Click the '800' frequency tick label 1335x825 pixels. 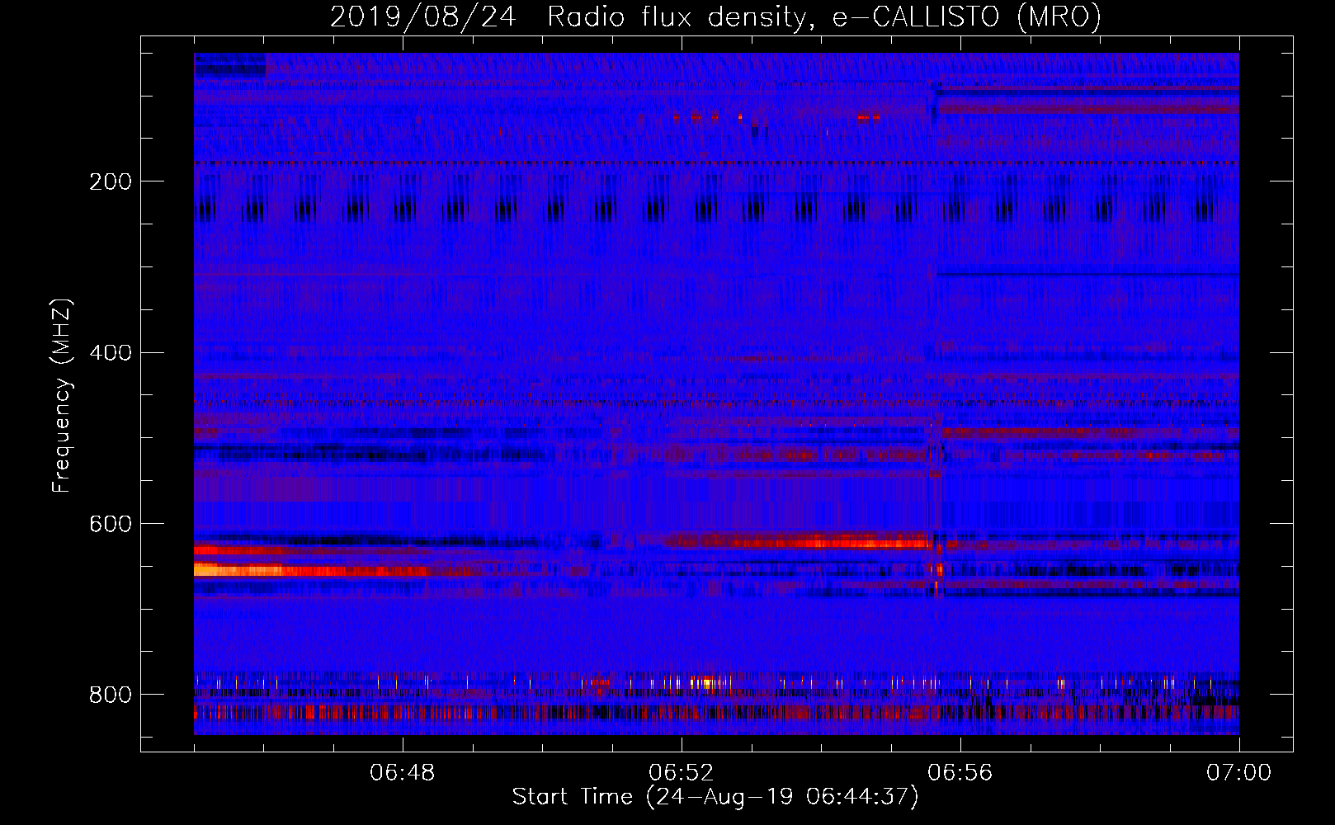pos(111,695)
